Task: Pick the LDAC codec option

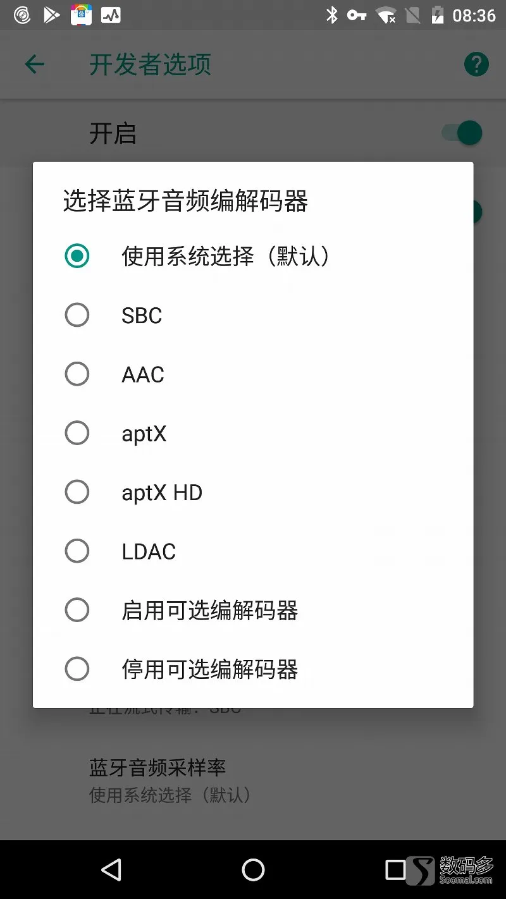Action: point(253,551)
